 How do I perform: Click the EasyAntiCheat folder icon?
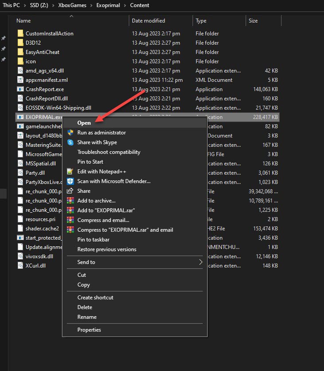(x=21, y=52)
